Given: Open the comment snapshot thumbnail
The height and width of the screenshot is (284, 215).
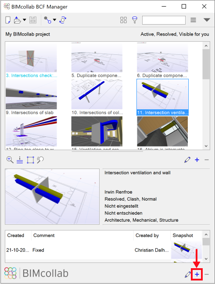Looking at the screenshot, I should click(x=186, y=250).
